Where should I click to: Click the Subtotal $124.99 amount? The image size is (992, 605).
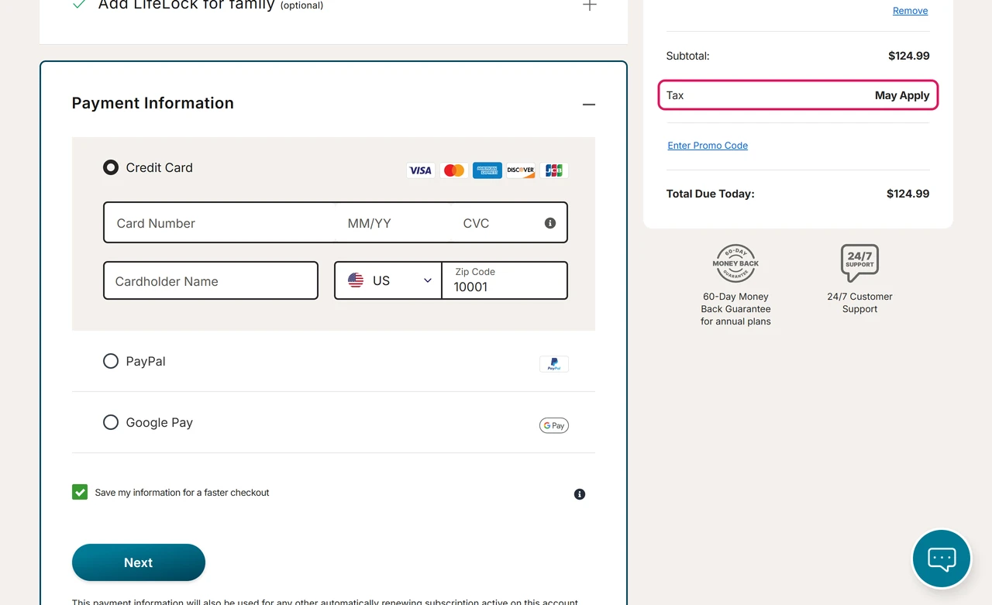909,56
